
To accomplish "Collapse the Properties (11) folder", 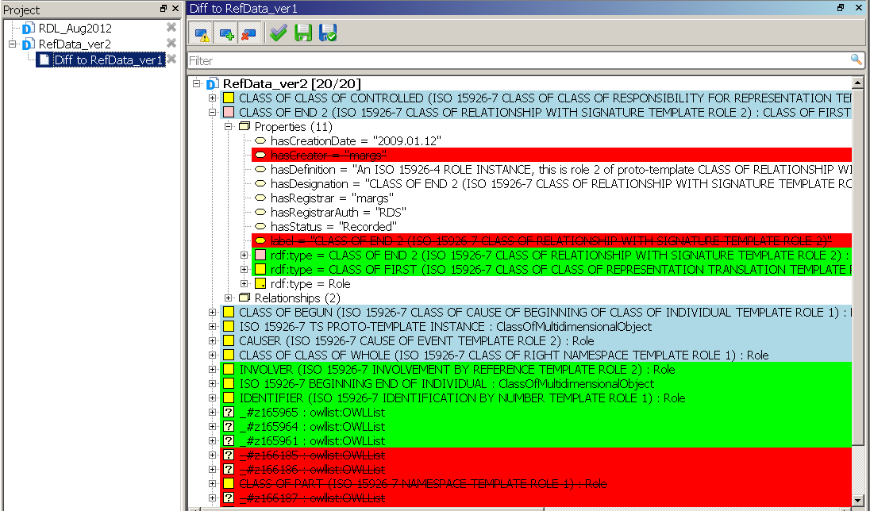I will coord(228,127).
